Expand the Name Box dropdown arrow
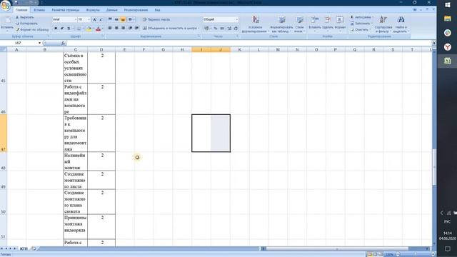The width and height of the screenshot is (457, 257). coord(40,43)
